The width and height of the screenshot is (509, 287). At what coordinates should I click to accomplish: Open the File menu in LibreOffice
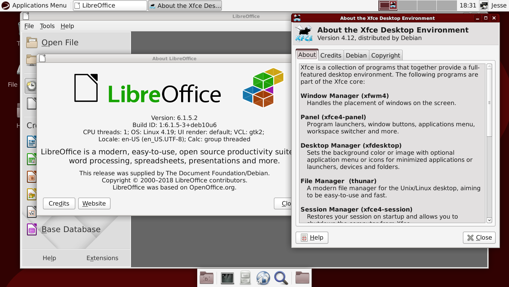(29, 26)
